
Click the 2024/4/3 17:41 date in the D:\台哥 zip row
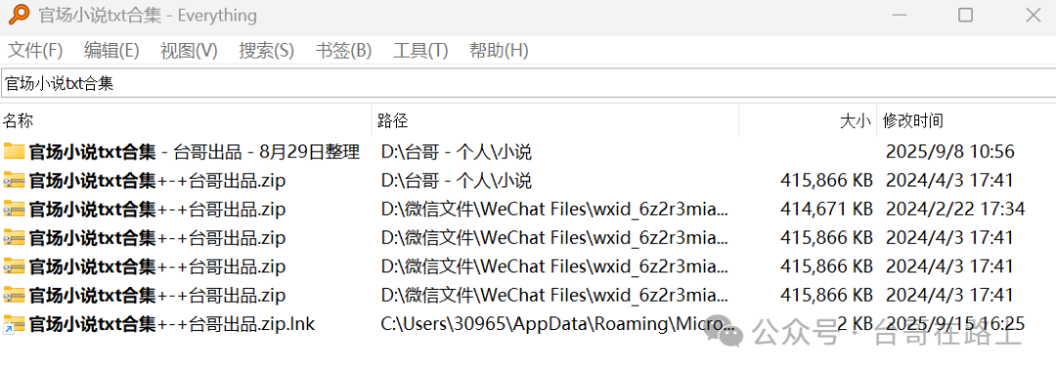[x=949, y=181]
